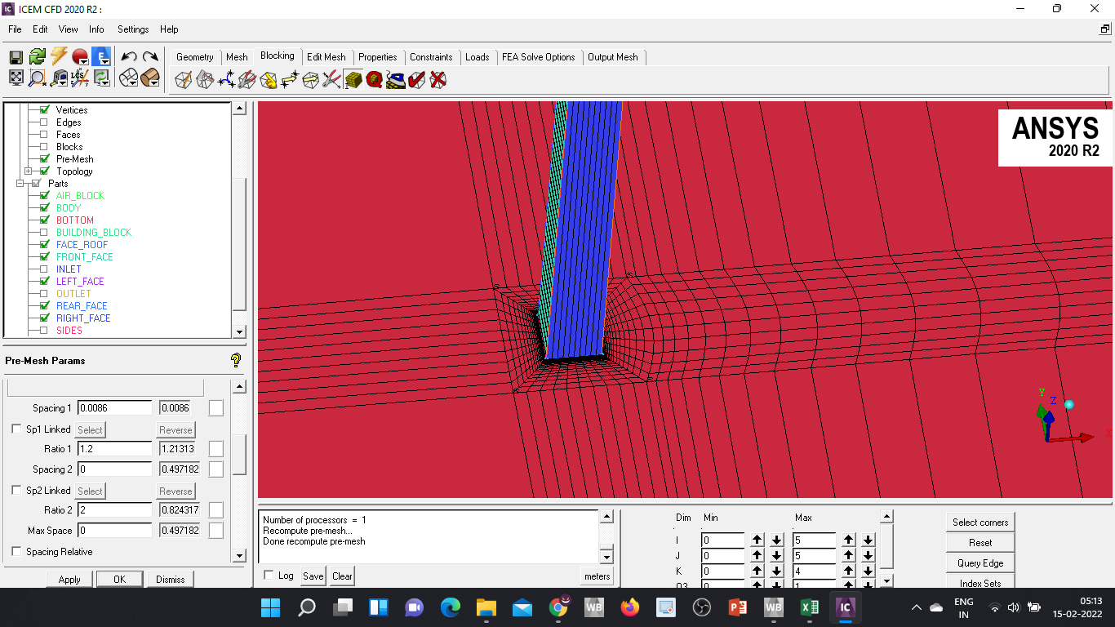The height and width of the screenshot is (627, 1115).
Task: Click down arrow of model tree scrollbar
Action: click(239, 331)
